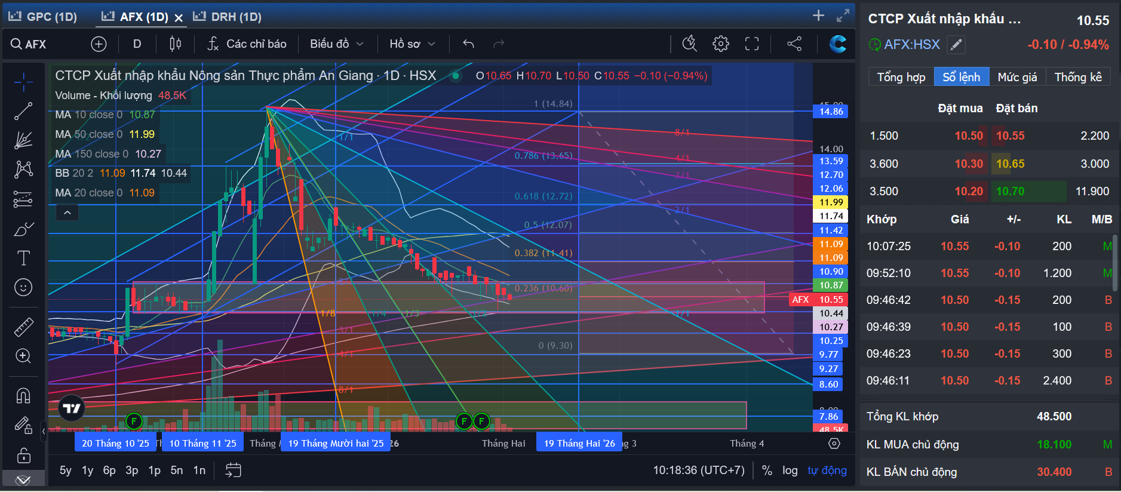The height and width of the screenshot is (492, 1121).
Task: Expand the Hồ sơ dropdown
Action: (x=412, y=44)
